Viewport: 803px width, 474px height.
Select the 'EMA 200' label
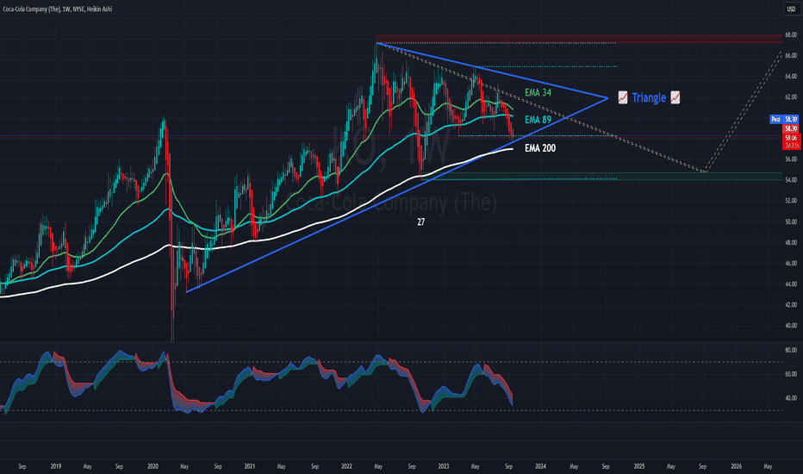tap(540, 148)
